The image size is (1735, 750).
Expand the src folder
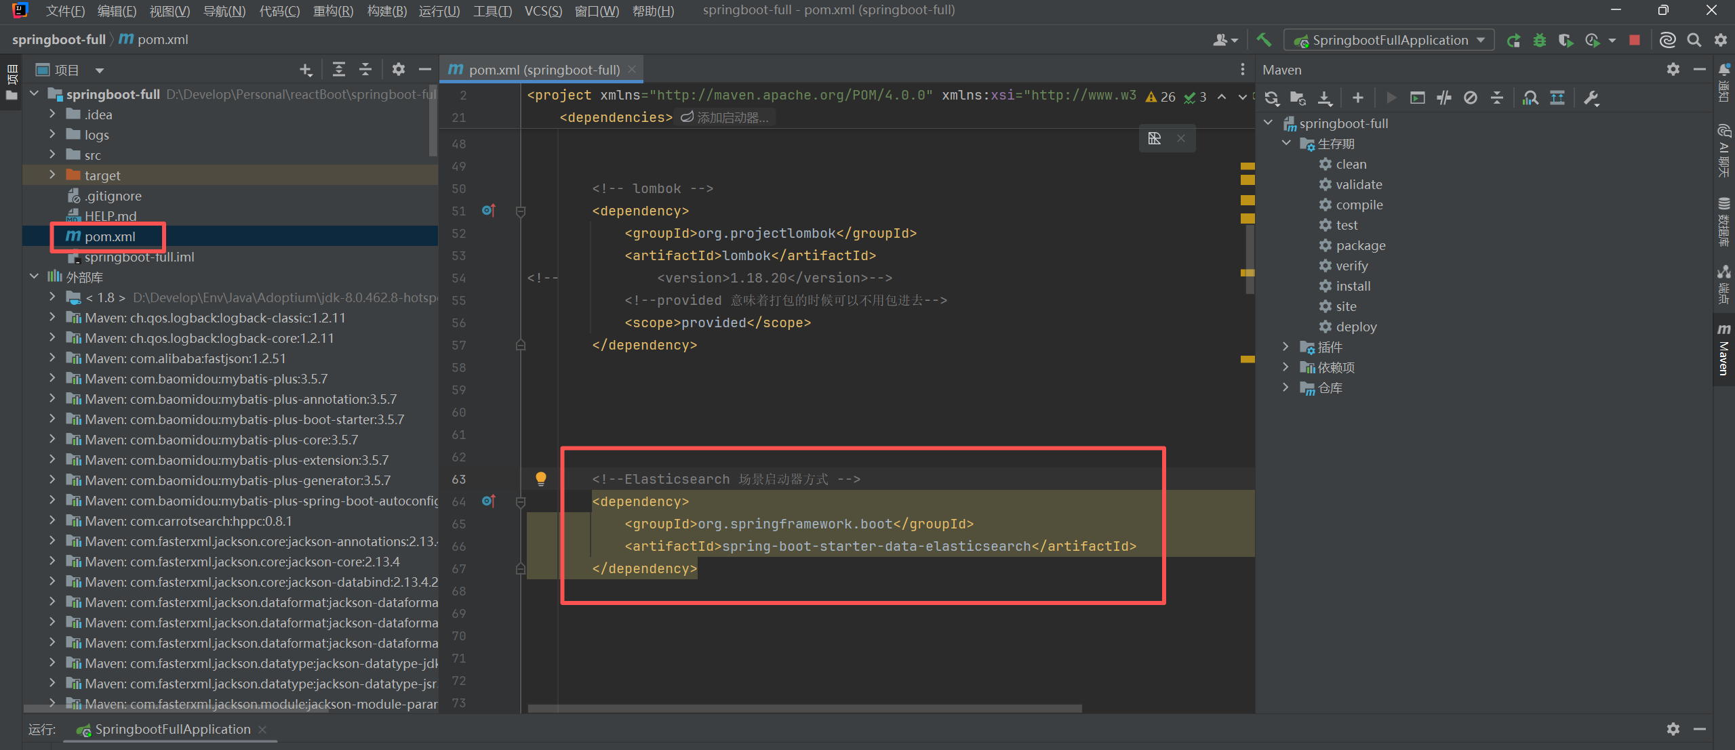52,155
